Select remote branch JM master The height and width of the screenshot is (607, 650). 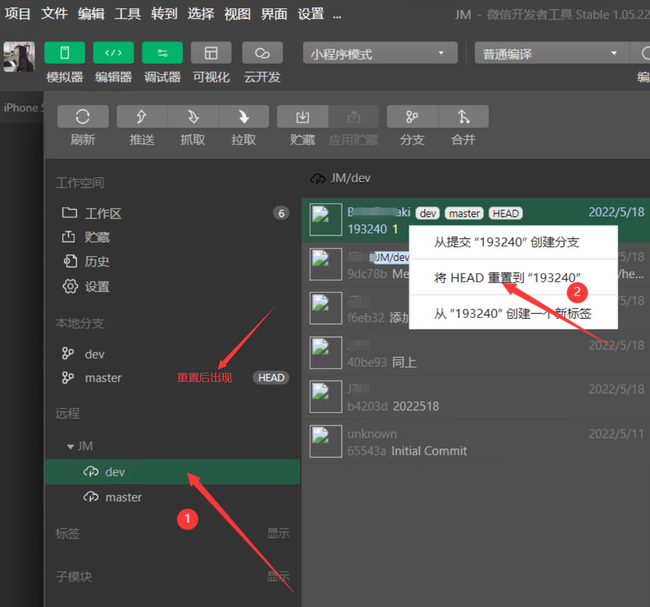point(172,497)
